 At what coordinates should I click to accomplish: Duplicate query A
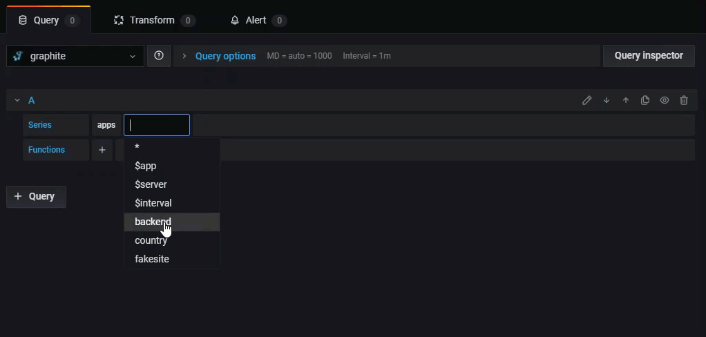point(645,100)
